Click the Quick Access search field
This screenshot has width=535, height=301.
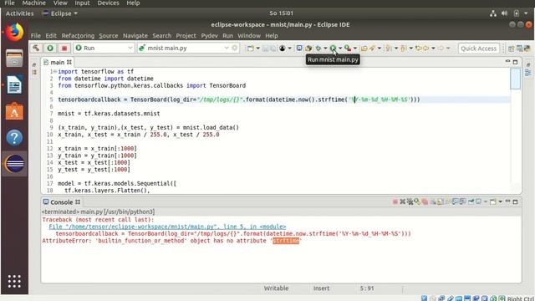click(479, 48)
